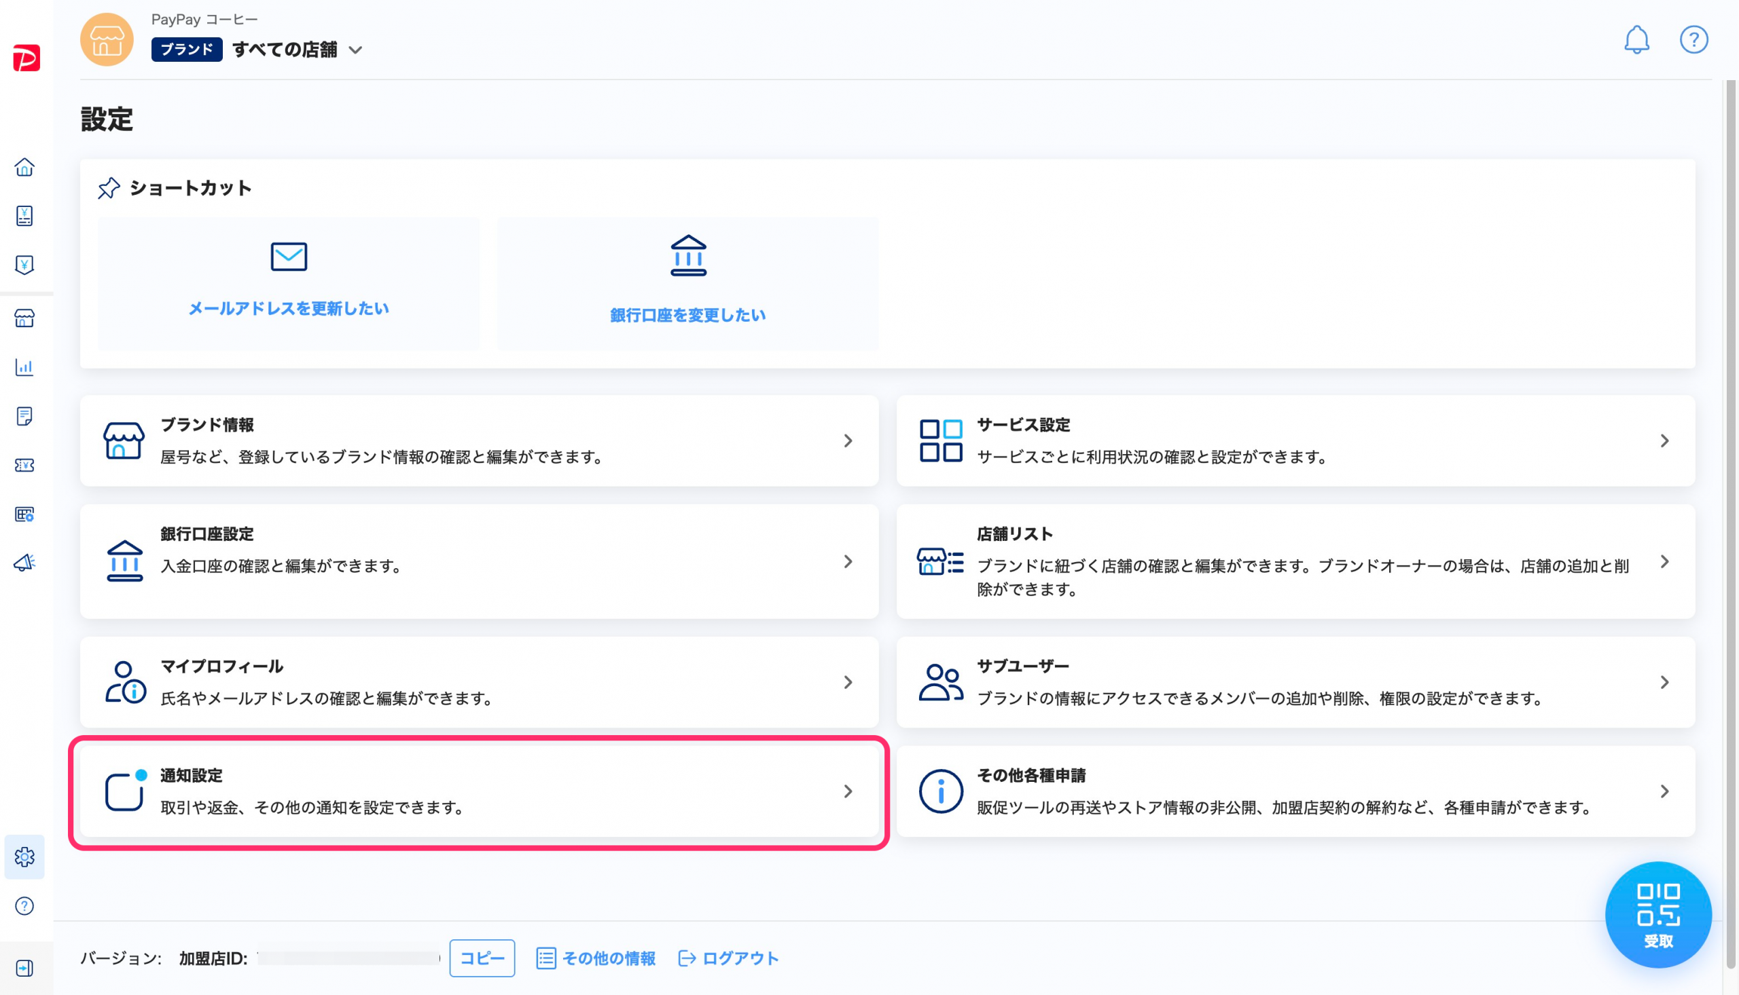Image resolution: width=1739 pixels, height=995 pixels.
Task: Click the logout arrow icon
Action: click(687, 958)
